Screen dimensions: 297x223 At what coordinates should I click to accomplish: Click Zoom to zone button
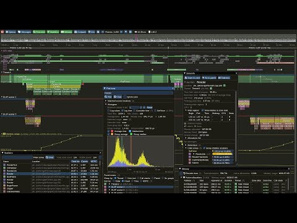coord(192,78)
